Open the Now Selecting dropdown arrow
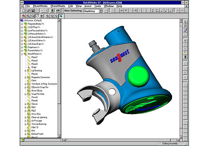The height and width of the screenshot is (146, 209). point(101,11)
